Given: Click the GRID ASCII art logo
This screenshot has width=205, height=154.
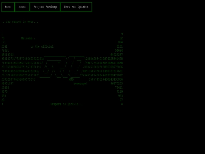Looking at the screenshot, I should tap(63, 67).
